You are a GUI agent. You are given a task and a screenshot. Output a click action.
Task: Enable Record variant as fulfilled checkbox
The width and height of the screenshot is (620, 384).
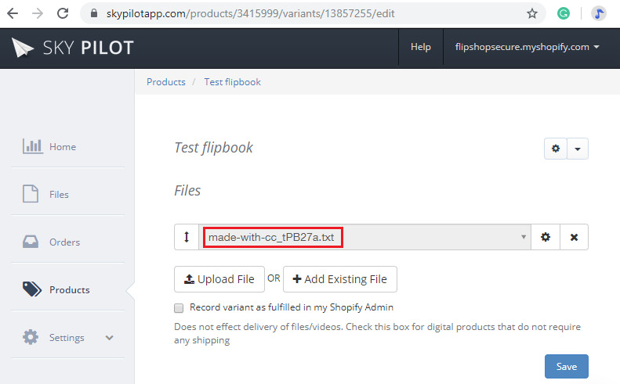pyautogui.click(x=179, y=308)
